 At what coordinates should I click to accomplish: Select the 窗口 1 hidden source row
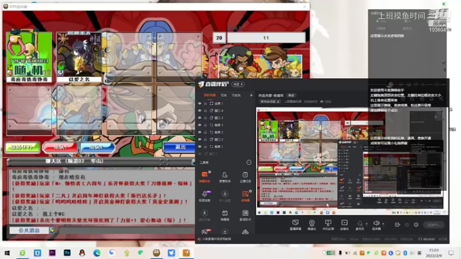(225, 154)
